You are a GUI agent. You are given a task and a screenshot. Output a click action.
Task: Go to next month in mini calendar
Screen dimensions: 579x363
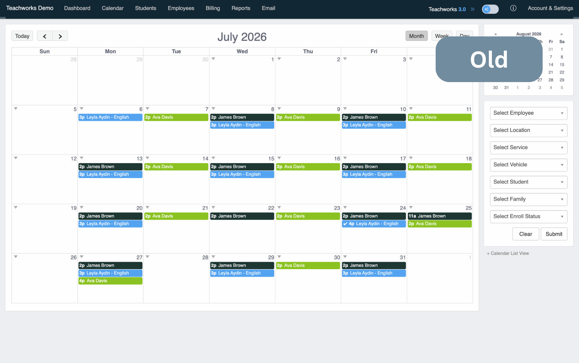click(x=562, y=34)
